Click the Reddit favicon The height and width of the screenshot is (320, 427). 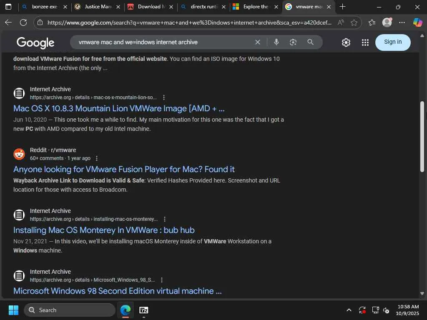pyautogui.click(x=19, y=154)
